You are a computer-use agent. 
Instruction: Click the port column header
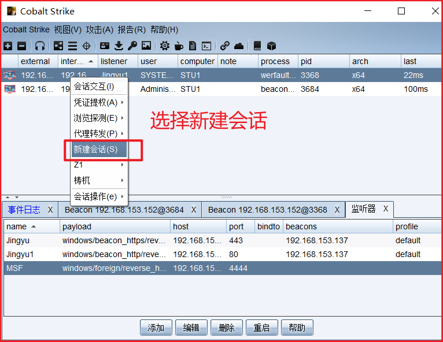pyautogui.click(x=241, y=226)
